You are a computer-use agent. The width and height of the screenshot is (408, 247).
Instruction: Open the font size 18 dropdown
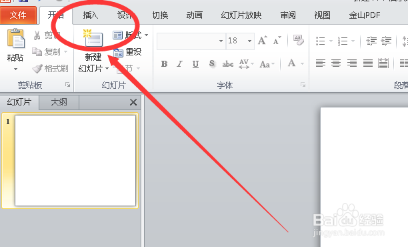point(249,41)
